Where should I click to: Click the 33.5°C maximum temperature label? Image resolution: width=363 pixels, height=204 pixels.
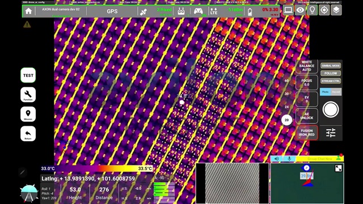(145, 168)
